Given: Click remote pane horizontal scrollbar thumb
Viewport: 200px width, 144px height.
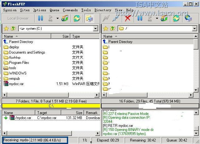Looking at the screenshot, I should coord(127,95).
